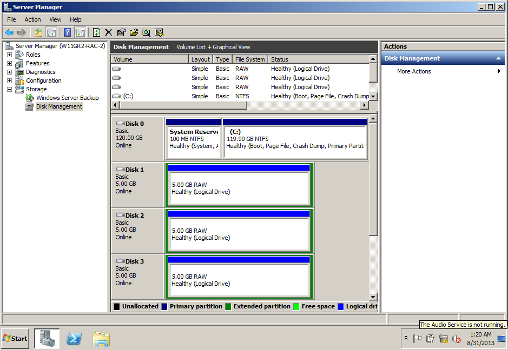Click the Disk 2 drive icon
Screen dimensions: 508x350
click(121, 215)
